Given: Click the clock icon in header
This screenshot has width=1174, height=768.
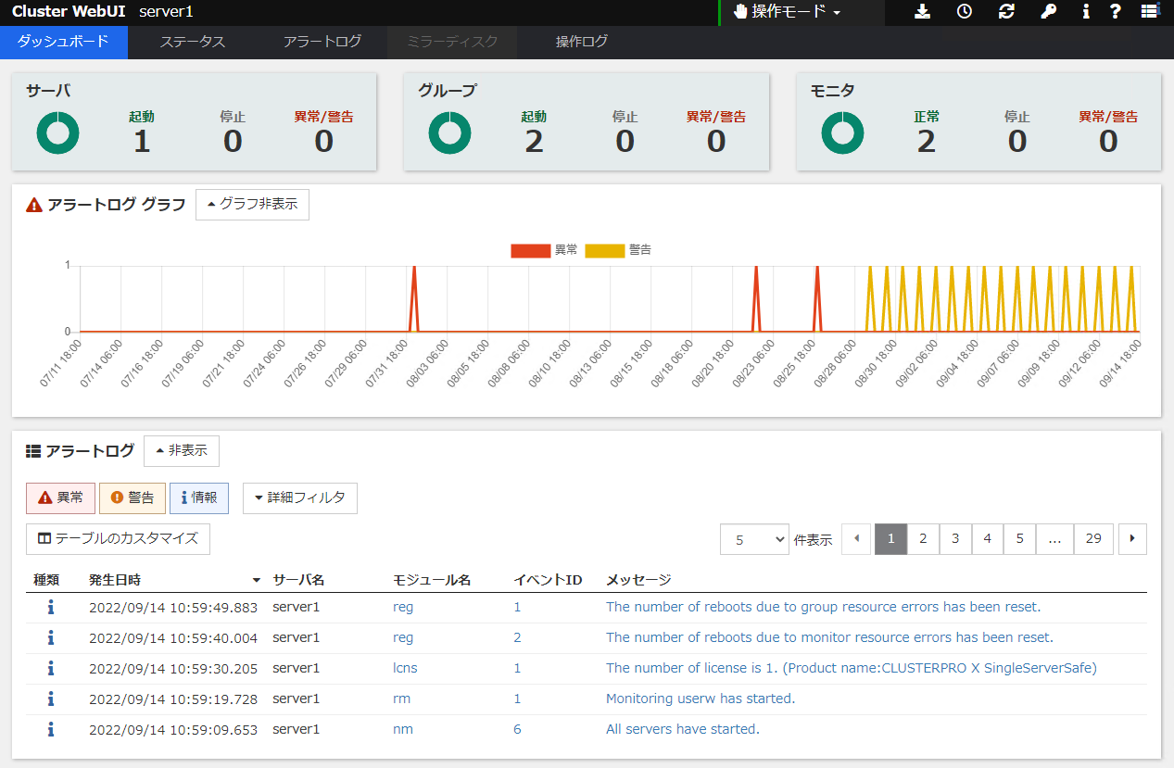Looking at the screenshot, I should click(x=965, y=12).
